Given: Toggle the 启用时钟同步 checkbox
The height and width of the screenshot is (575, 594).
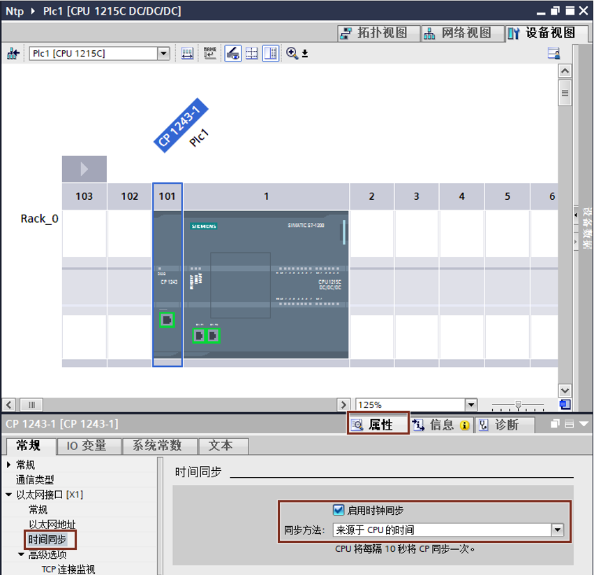Looking at the screenshot, I should coord(339,510).
